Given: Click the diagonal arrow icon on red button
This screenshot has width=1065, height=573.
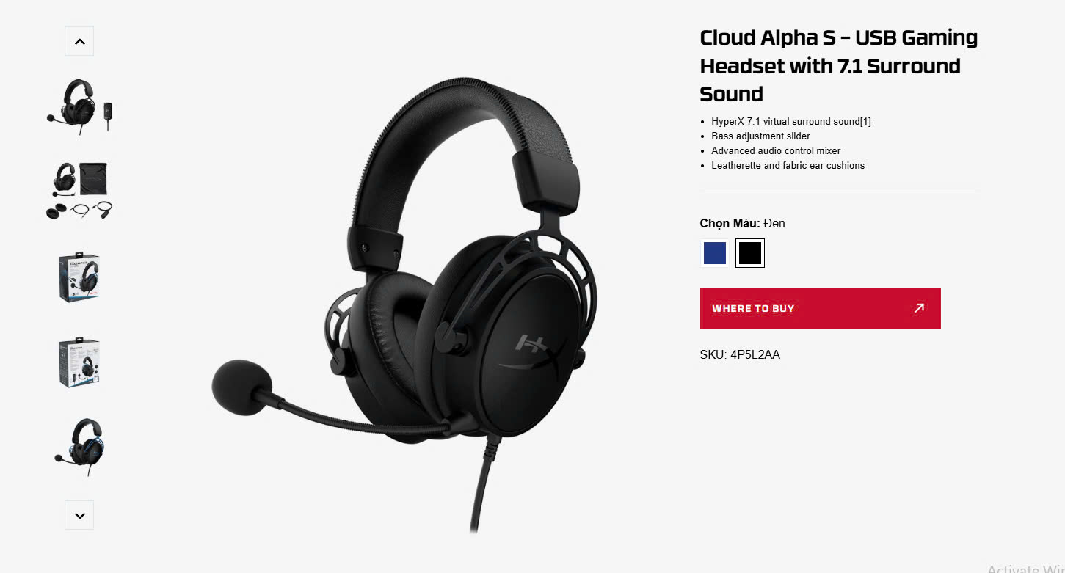Looking at the screenshot, I should [919, 308].
